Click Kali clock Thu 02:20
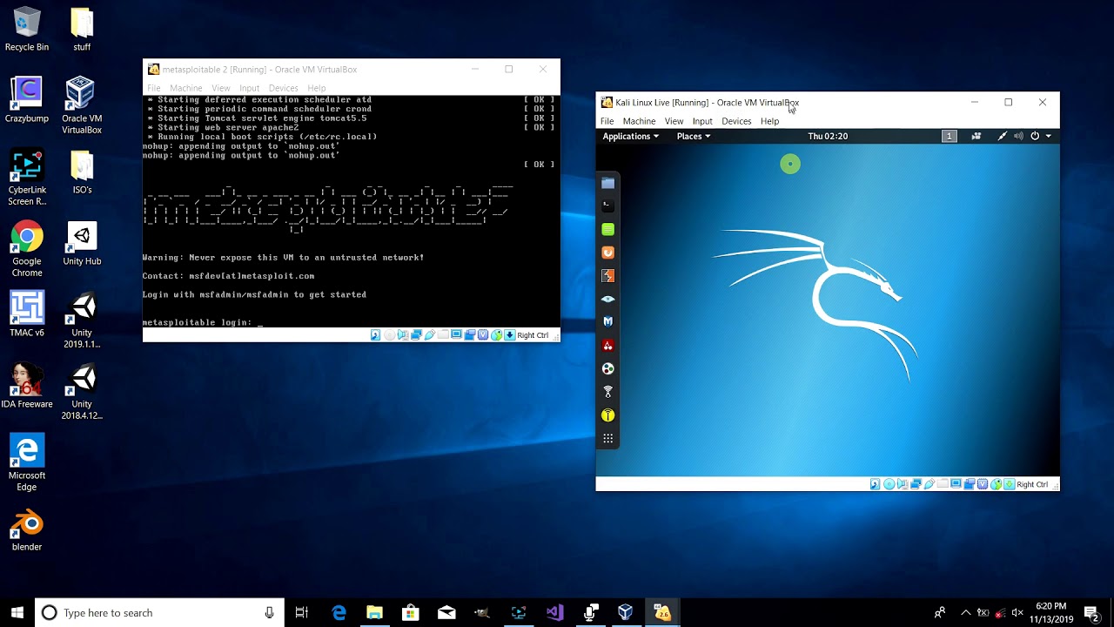Viewport: 1114px width, 627px height. 828,136
